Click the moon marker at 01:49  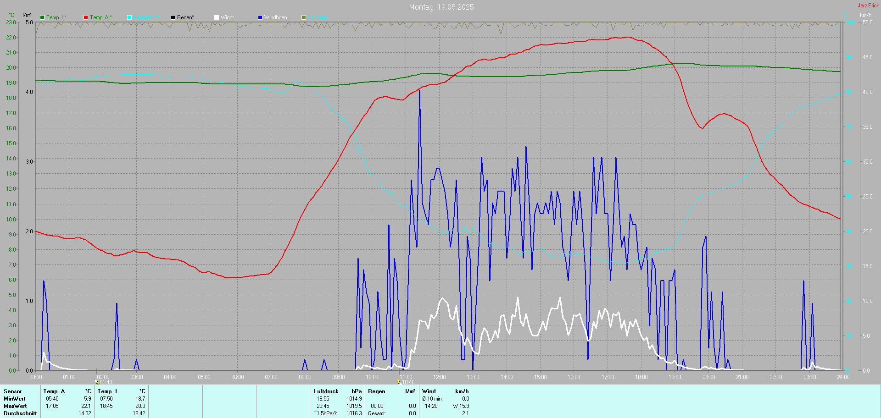coord(97,381)
